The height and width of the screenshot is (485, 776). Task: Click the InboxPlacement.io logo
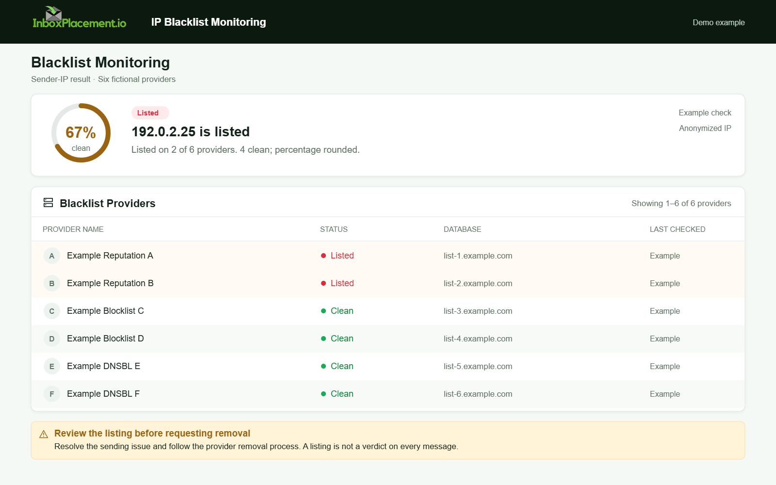80,18
